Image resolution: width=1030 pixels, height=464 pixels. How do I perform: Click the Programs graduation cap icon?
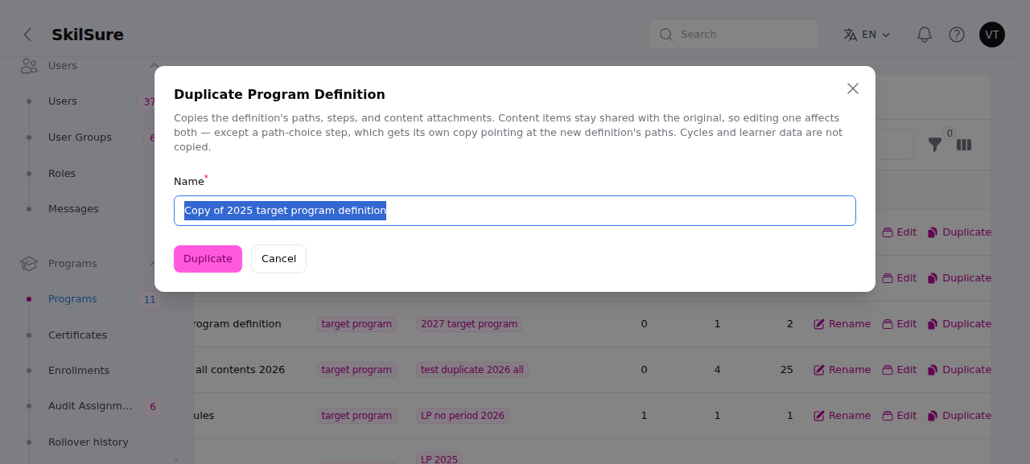tap(29, 264)
